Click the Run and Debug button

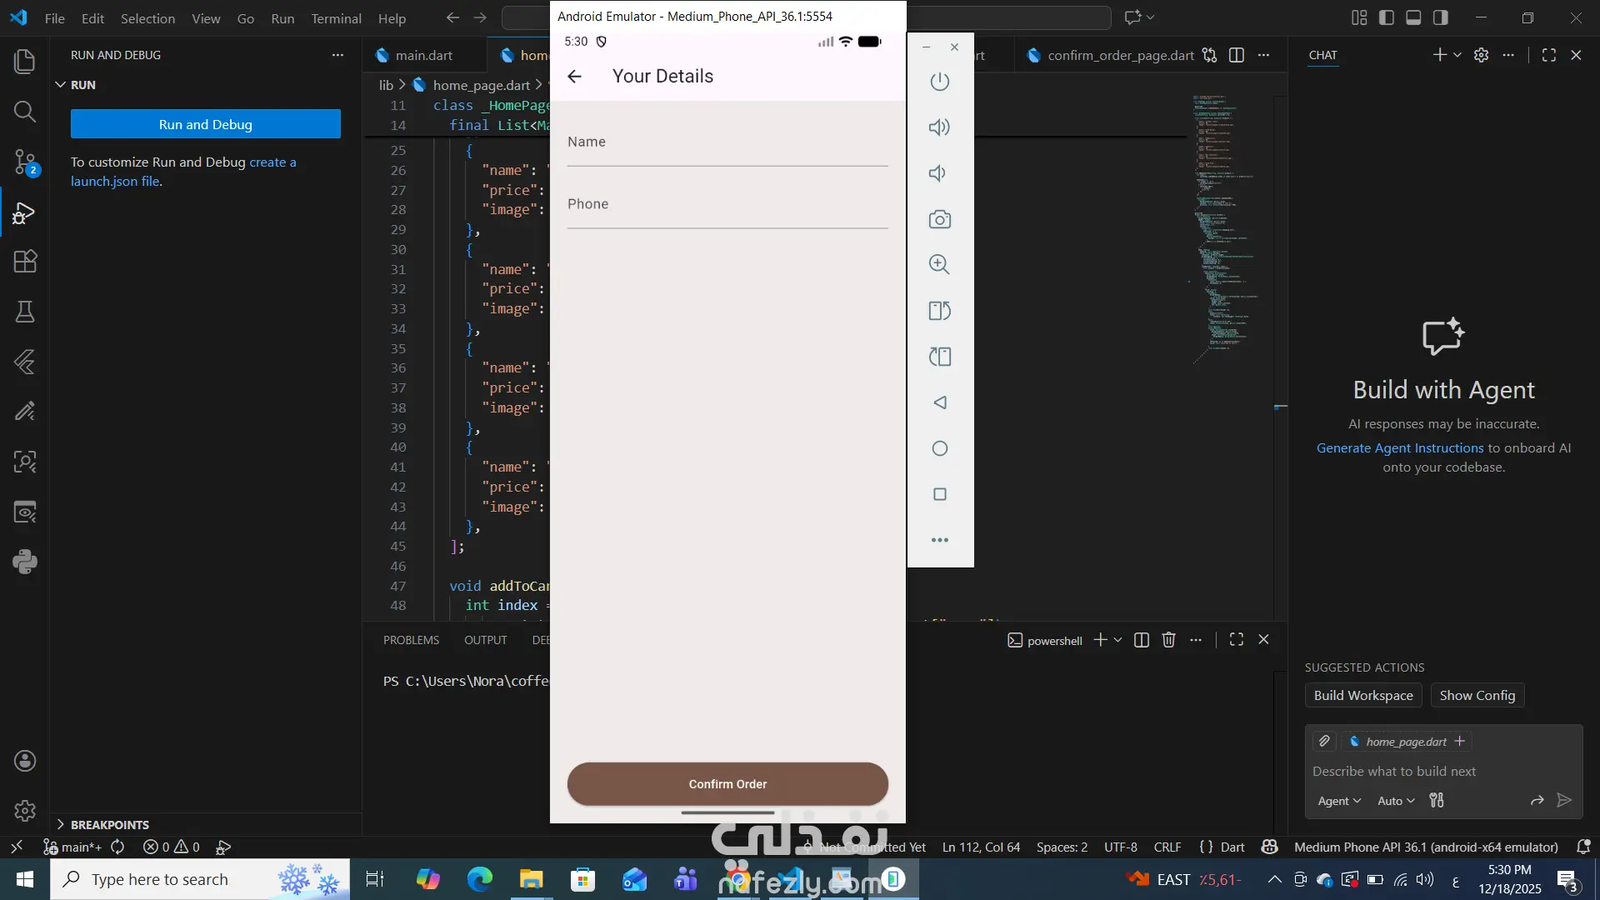coord(205,124)
